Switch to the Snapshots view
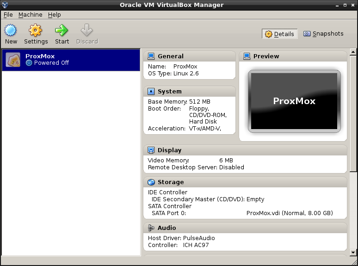The image size is (358, 266). pos(323,34)
